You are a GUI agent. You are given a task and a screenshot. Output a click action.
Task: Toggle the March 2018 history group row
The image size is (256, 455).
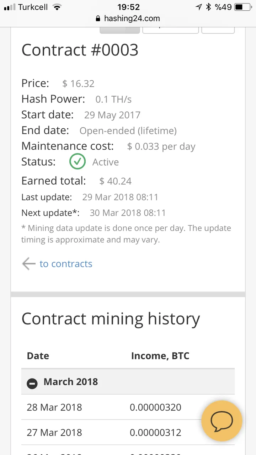(128, 382)
